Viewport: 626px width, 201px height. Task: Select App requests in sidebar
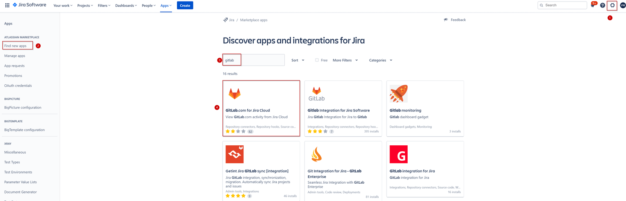point(14,66)
